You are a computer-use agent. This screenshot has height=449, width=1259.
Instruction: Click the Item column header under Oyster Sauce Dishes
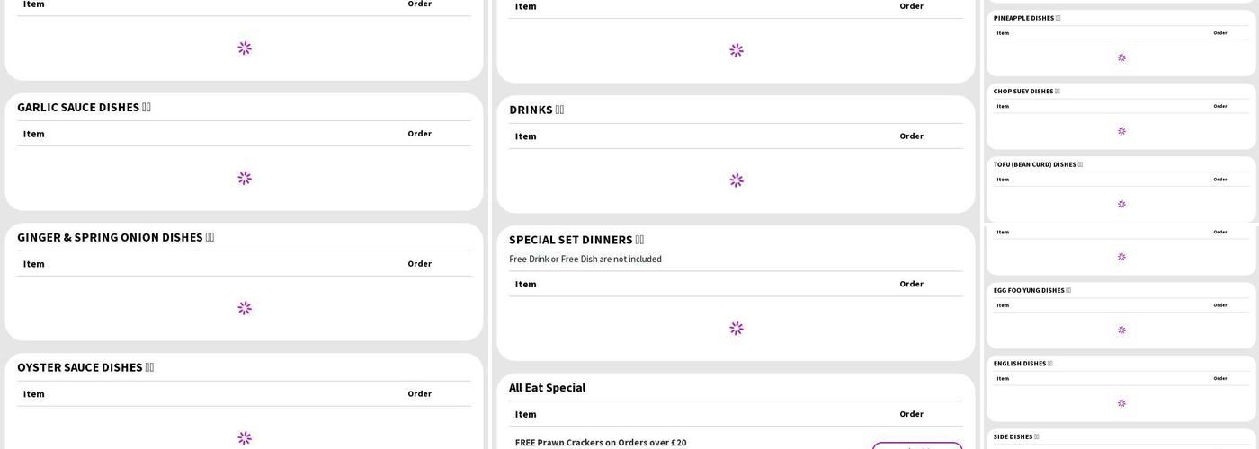click(34, 394)
